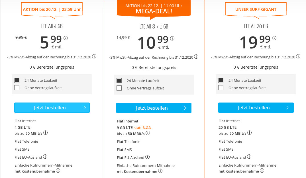Select Ohne Vertragslaufzeit in the MEGA-DEAL plan

click(119, 88)
